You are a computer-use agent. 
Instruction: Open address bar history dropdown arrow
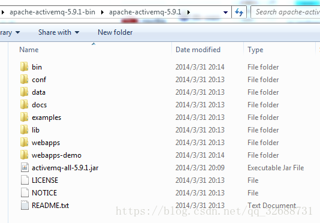tap(225, 13)
